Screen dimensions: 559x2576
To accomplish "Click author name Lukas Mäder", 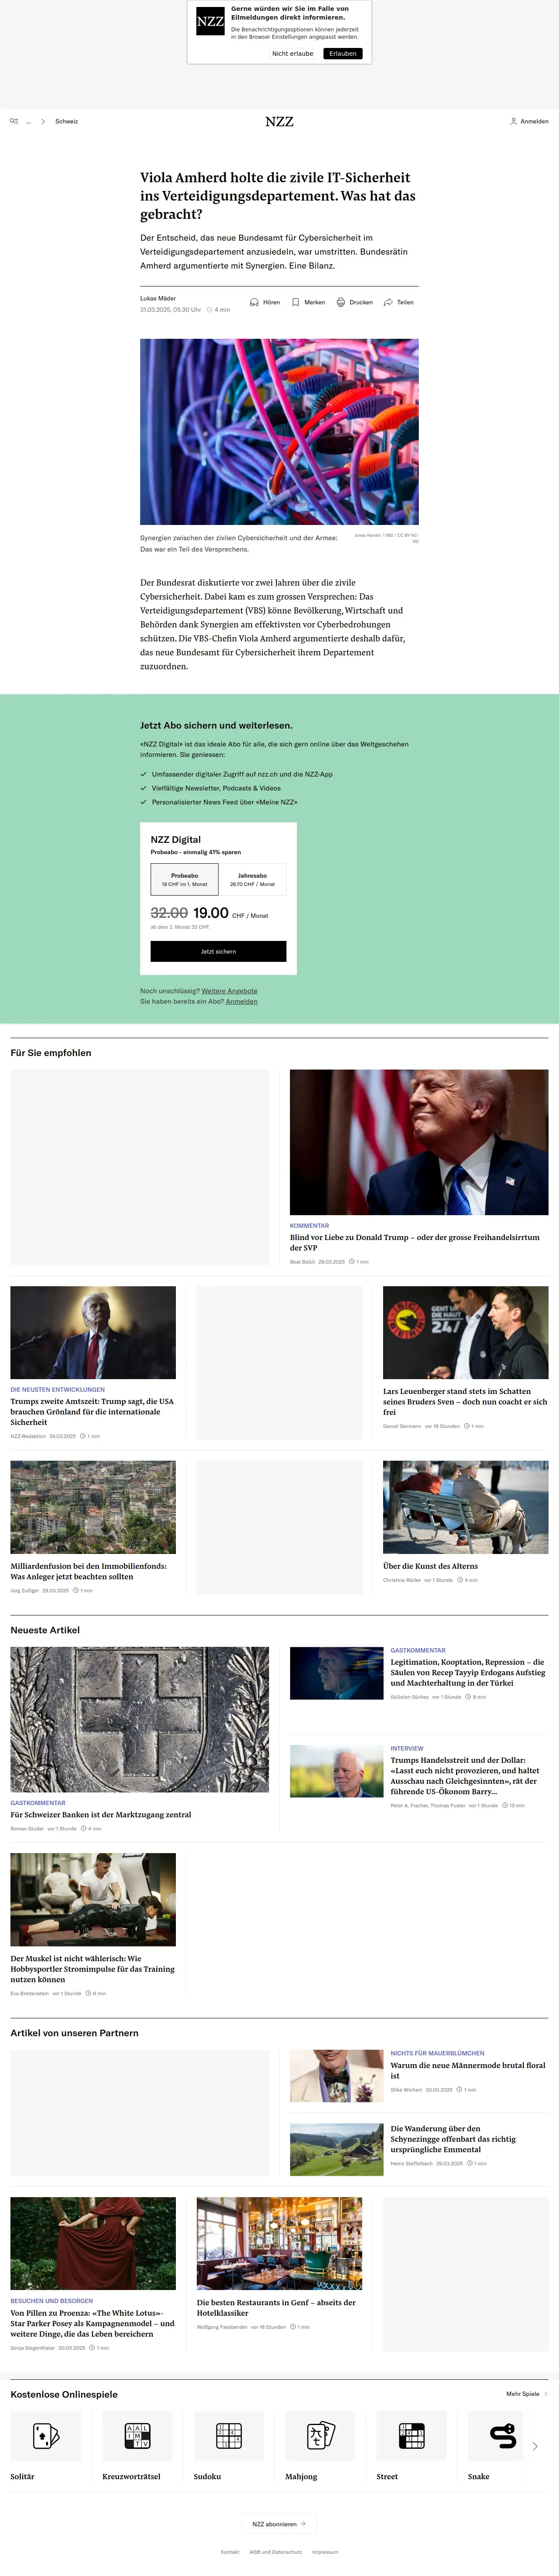I will [158, 298].
